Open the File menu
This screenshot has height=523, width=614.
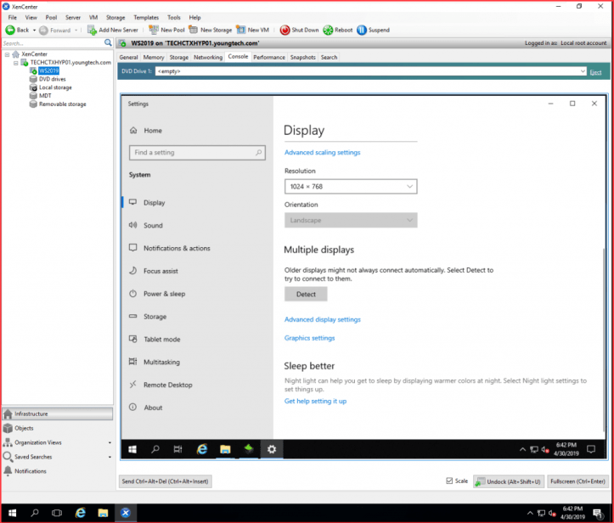point(13,17)
